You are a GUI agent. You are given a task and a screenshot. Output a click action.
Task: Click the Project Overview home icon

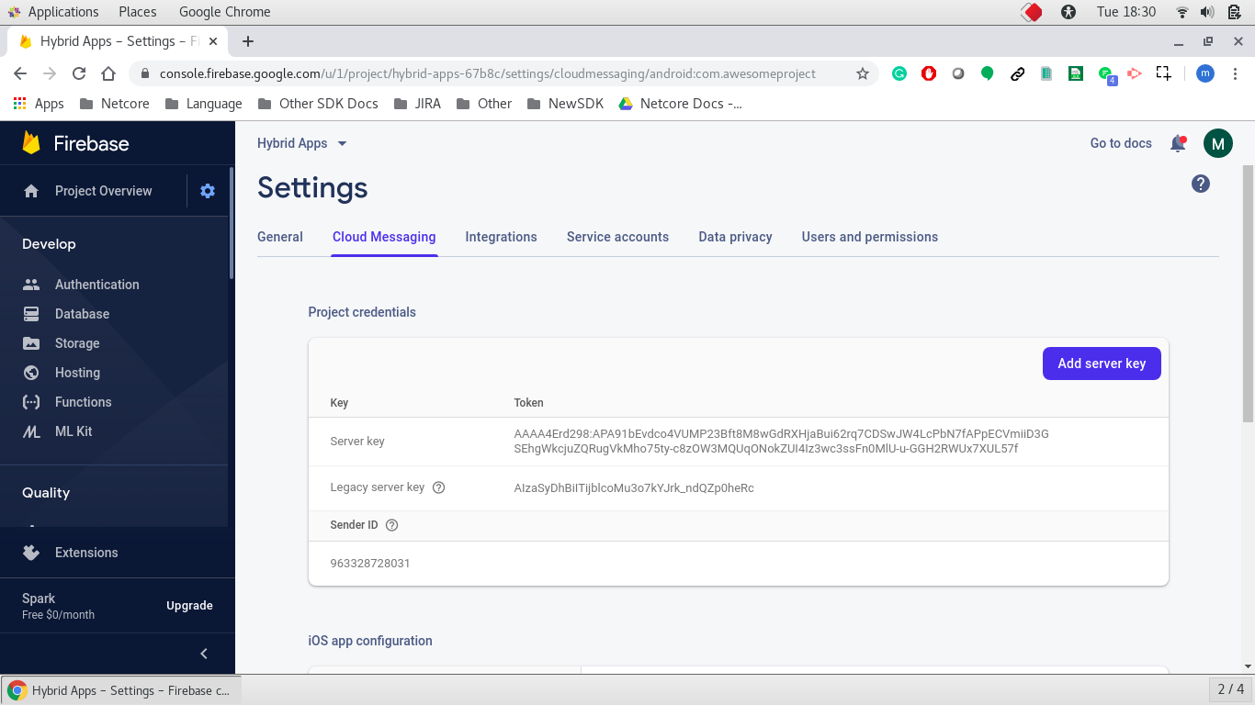31,191
